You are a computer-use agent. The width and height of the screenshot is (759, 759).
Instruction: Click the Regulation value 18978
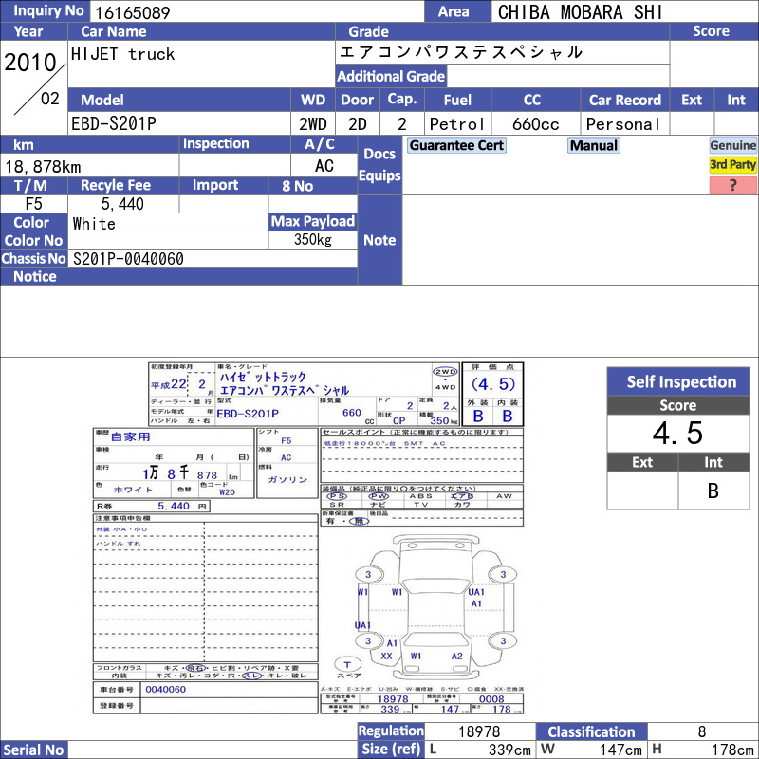(479, 731)
